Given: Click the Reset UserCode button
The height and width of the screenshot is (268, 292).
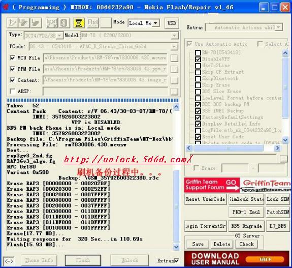Looking at the screenshot, I should click(205, 199).
